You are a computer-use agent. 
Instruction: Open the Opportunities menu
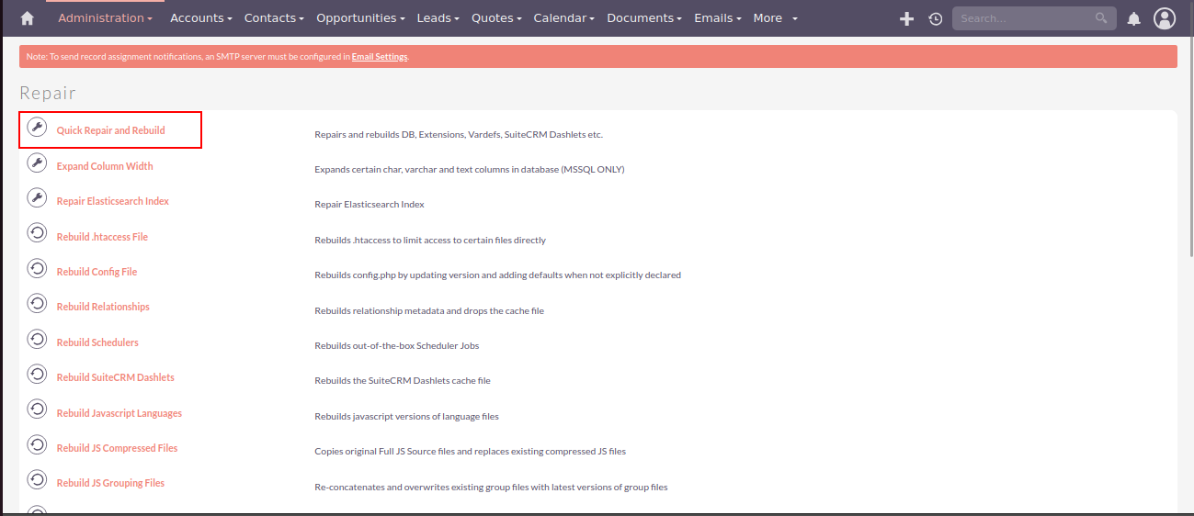360,18
